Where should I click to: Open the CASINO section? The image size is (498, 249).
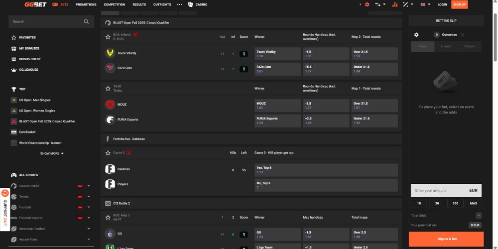(x=198, y=4)
